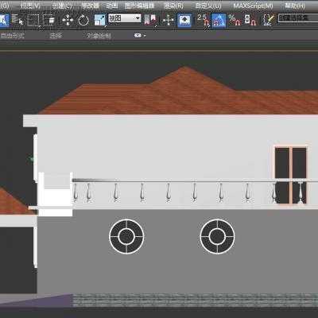Select the right round window in viewport
This screenshot has width=318, height=318.
pos(217,236)
